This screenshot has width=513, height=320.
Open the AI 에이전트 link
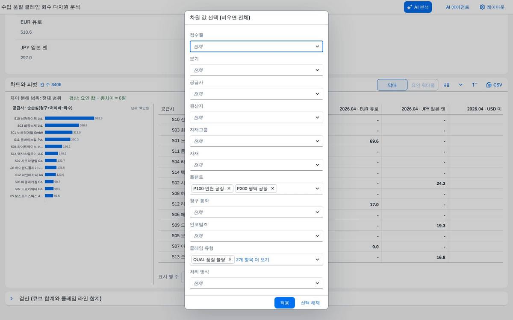tap(457, 7)
